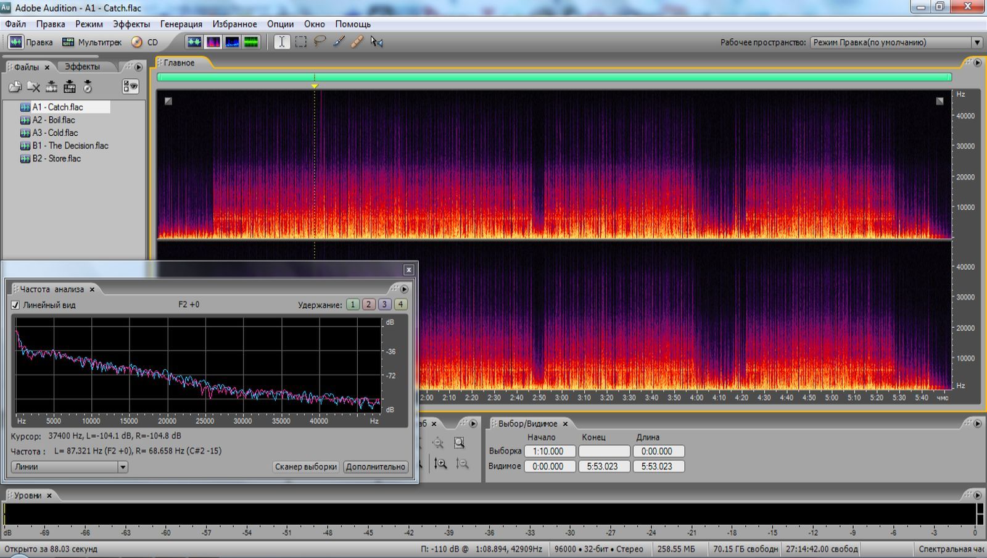Select the Spot Healing bandage tool

pos(357,42)
